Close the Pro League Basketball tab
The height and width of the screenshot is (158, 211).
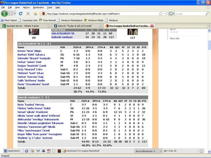pyautogui.click(x=152, y=26)
